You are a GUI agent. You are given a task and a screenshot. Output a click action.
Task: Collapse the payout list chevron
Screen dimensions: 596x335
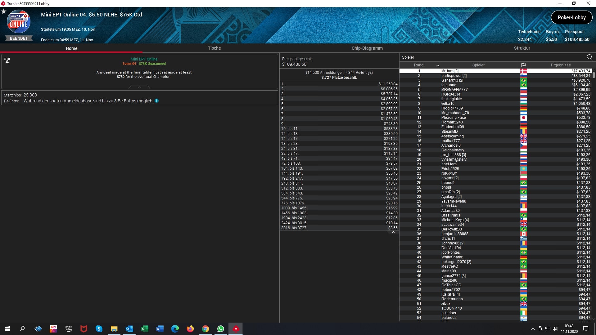[393, 232]
